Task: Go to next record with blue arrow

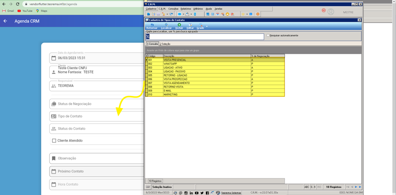Action: (x=356, y=187)
